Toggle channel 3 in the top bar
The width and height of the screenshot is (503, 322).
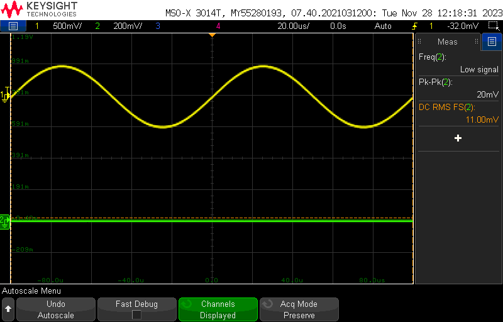click(157, 26)
